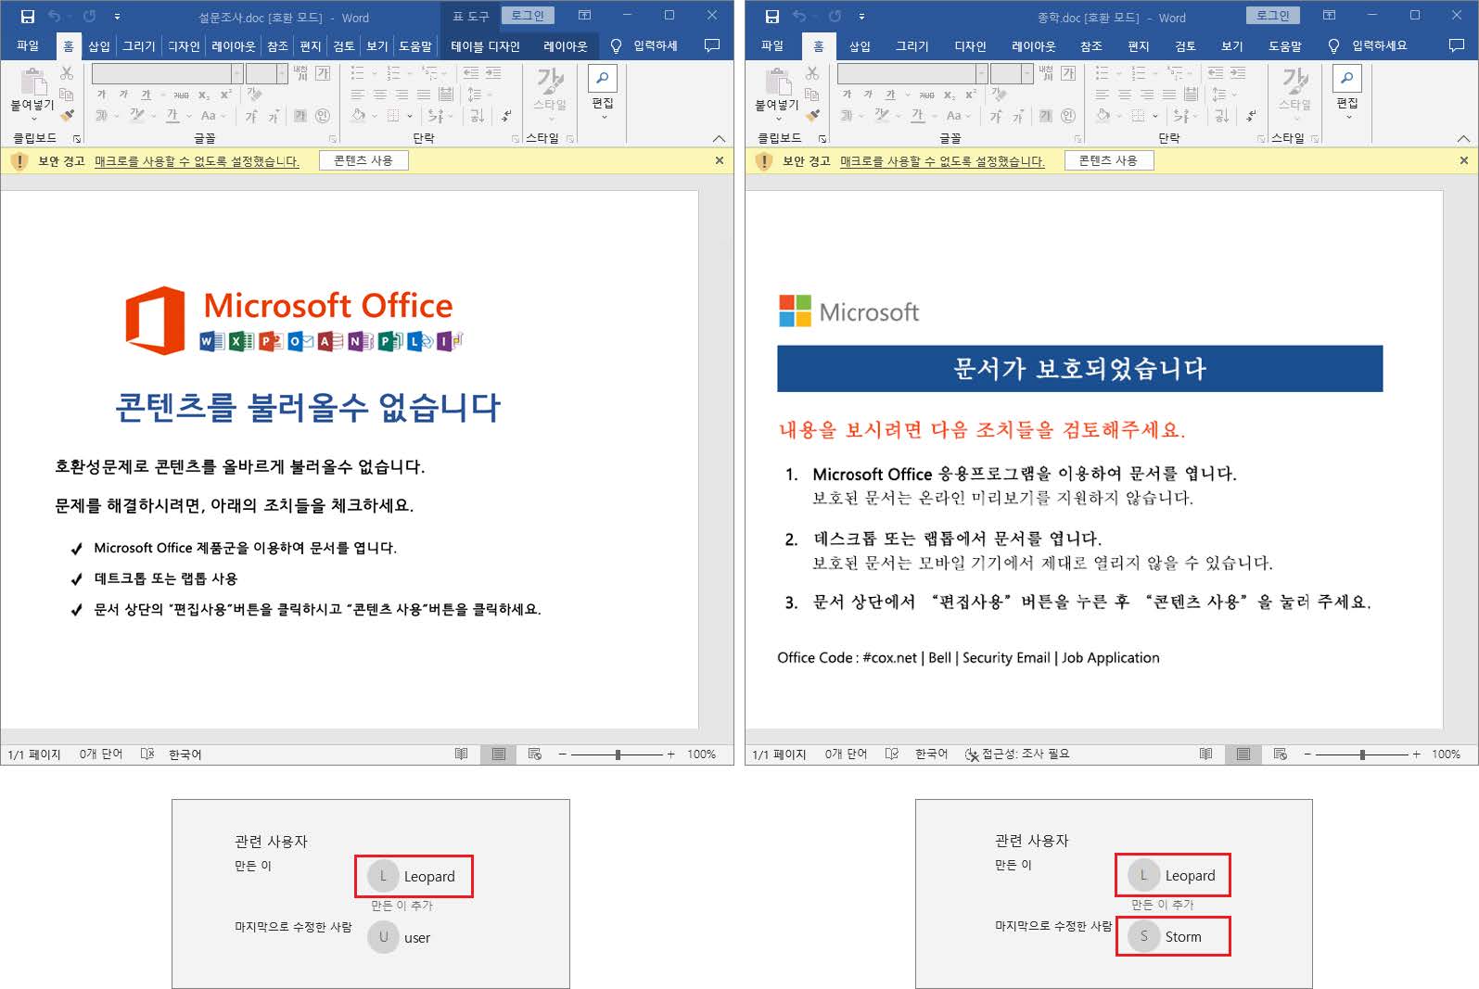Image resolution: width=1479 pixels, height=989 pixels.
Task: Expand the 스타일 styles gallery in right window
Action: 1294,94
